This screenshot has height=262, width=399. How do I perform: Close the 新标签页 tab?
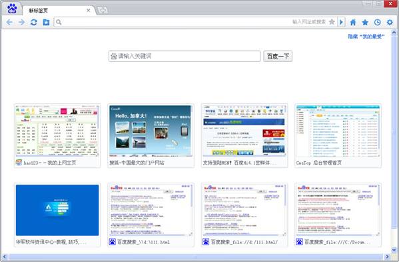(x=89, y=11)
